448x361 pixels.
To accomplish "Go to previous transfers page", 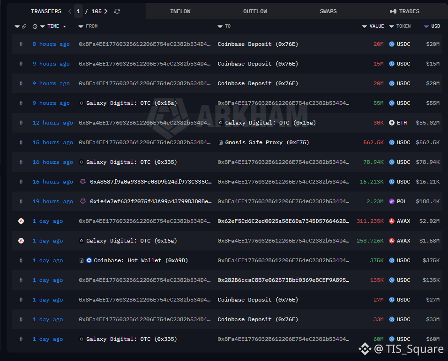I will tap(70, 11).
